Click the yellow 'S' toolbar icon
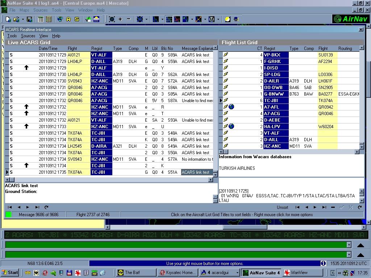The height and width of the screenshot is (278, 371). 77,19
